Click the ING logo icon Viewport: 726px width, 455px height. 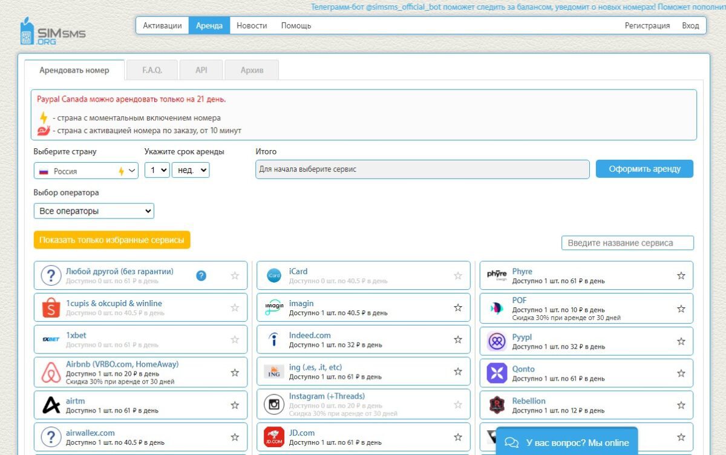coord(274,372)
